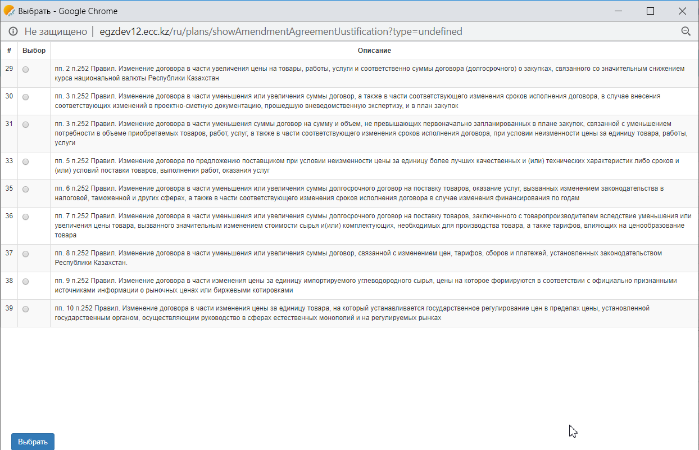Click the Chrome window app icon
699x450 pixels.
coord(9,11)
